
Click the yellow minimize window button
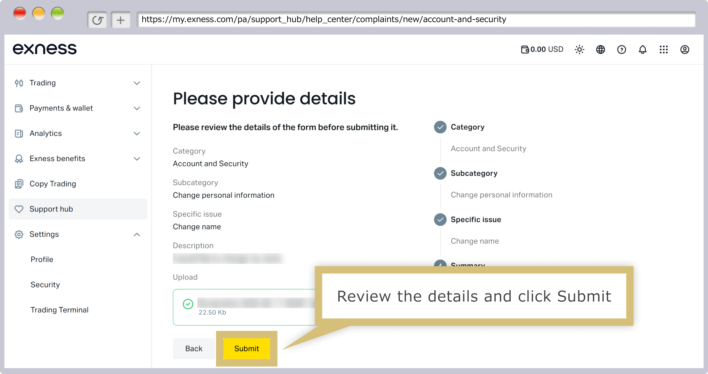38,14
